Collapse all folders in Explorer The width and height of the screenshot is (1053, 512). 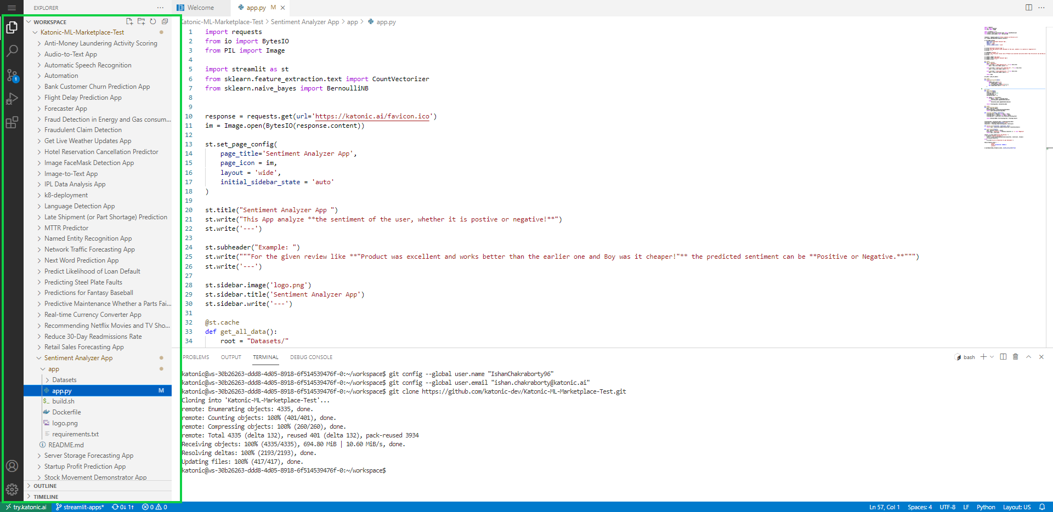pyautogui.click(x=165, y=21)
